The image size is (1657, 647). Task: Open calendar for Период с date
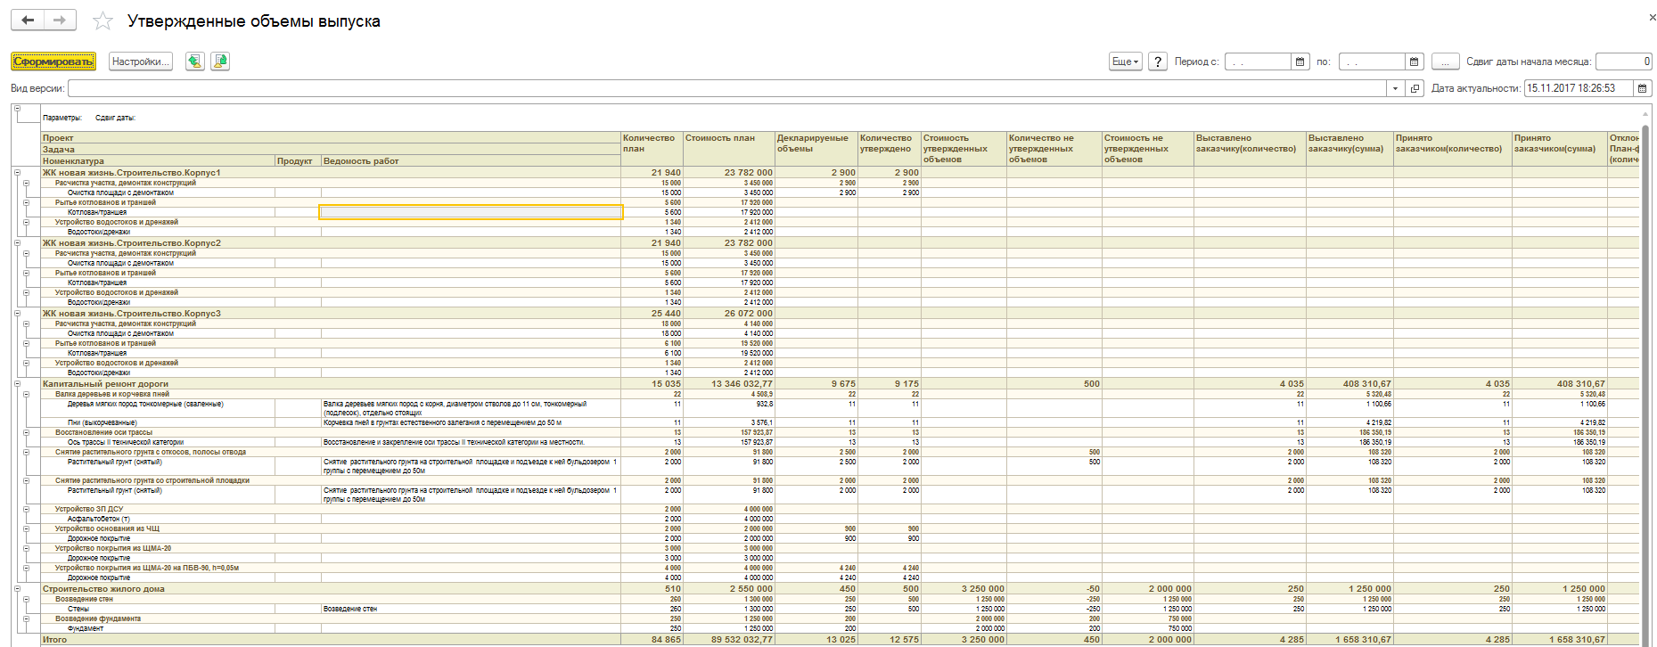coord(1300,61)
